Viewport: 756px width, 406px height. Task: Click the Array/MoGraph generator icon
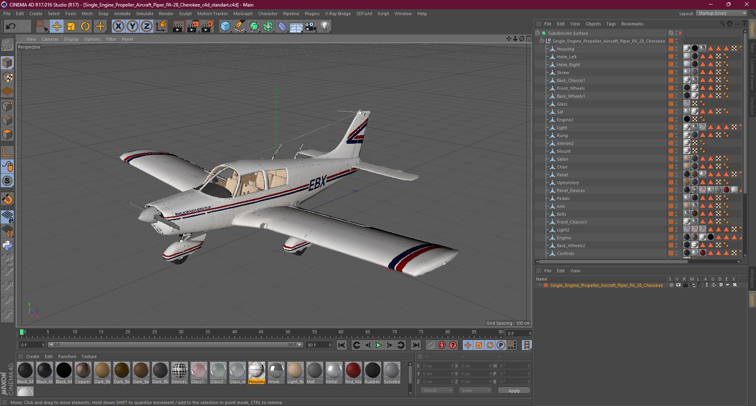[268, 26]
